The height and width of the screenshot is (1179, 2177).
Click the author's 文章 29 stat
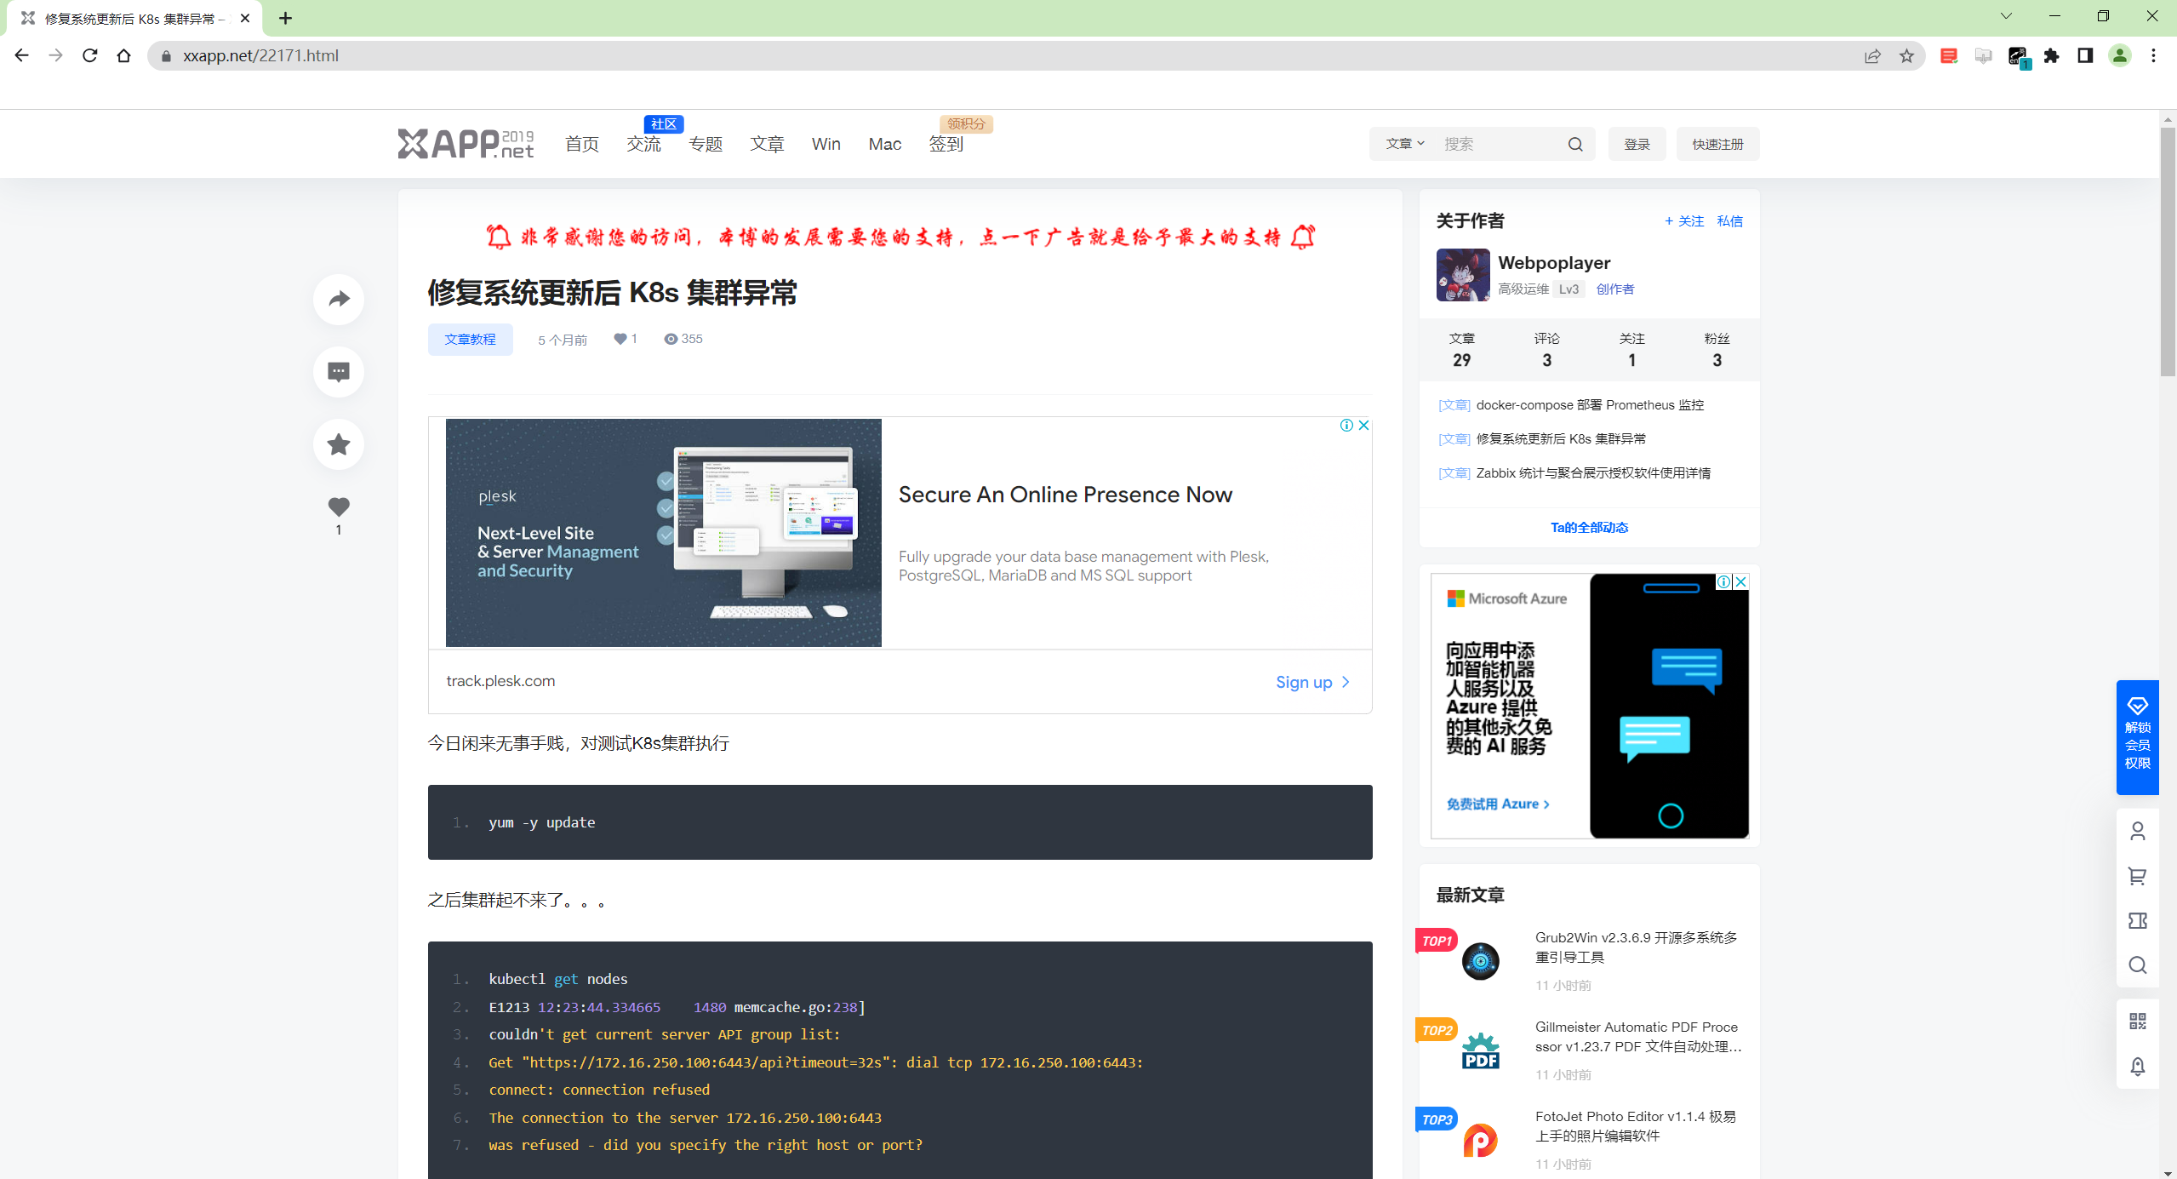[1461, 350]
